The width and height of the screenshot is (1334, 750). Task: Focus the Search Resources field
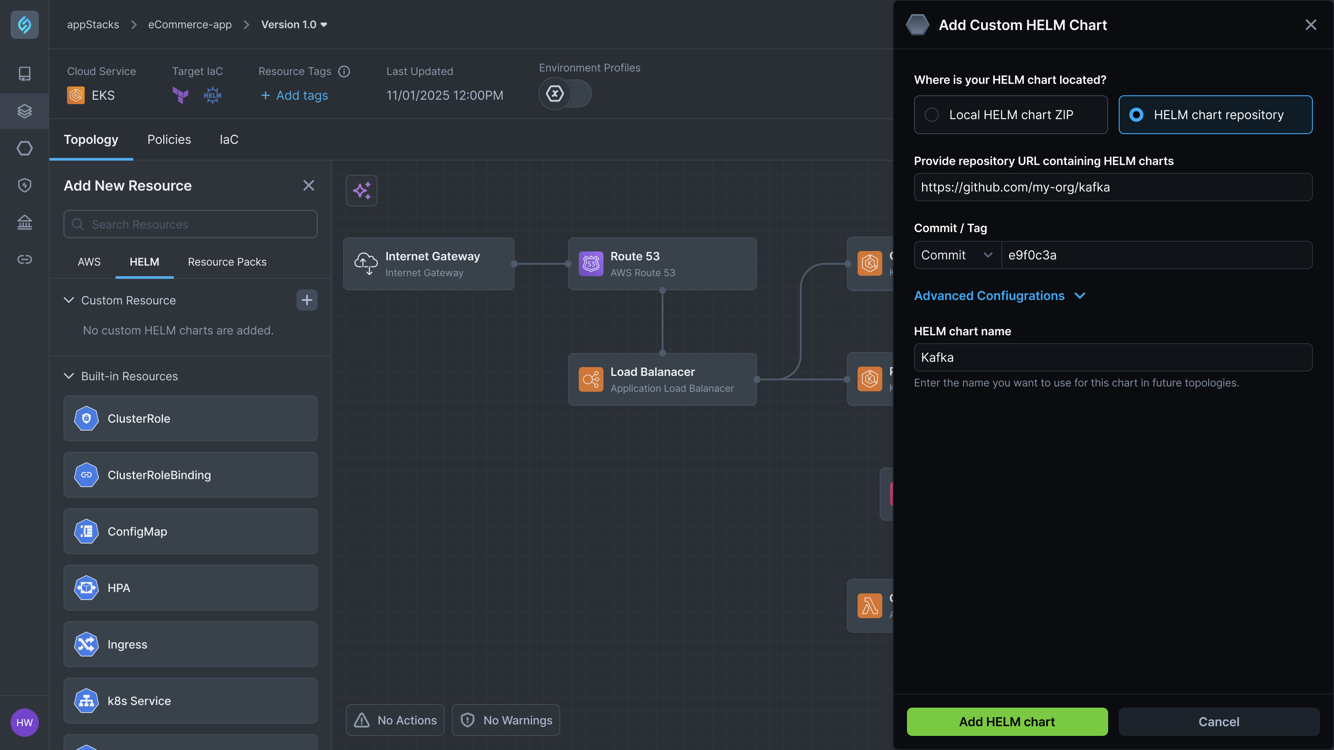click(x=190, y=224)
